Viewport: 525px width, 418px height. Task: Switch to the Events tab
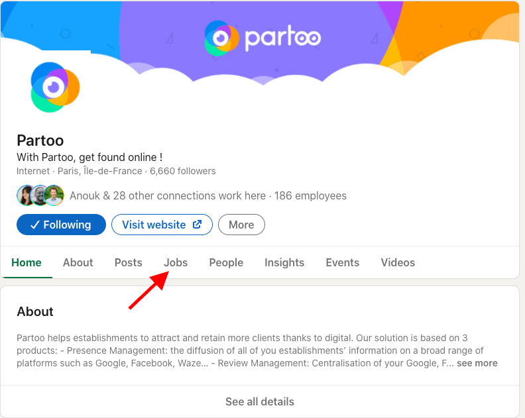pyautogui.click(x=342, y=262)
